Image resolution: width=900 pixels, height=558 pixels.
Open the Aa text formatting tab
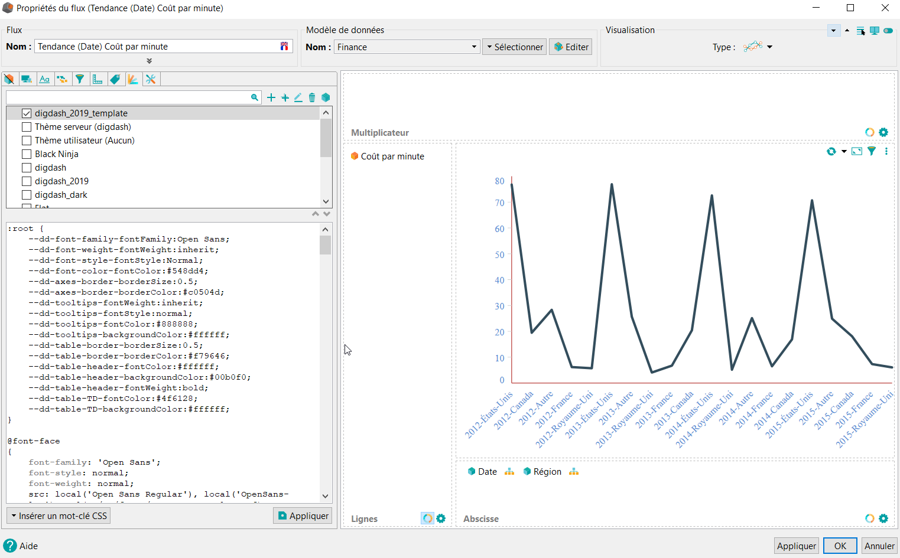(x=44, y=79)
